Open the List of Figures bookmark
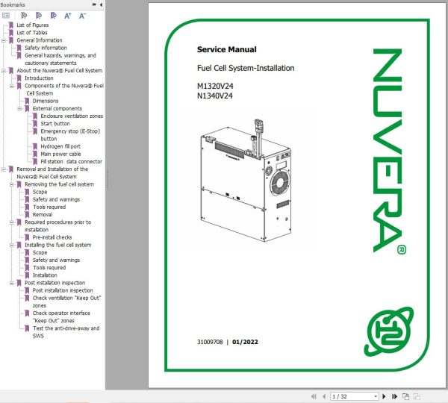 (x=33, y=25)
